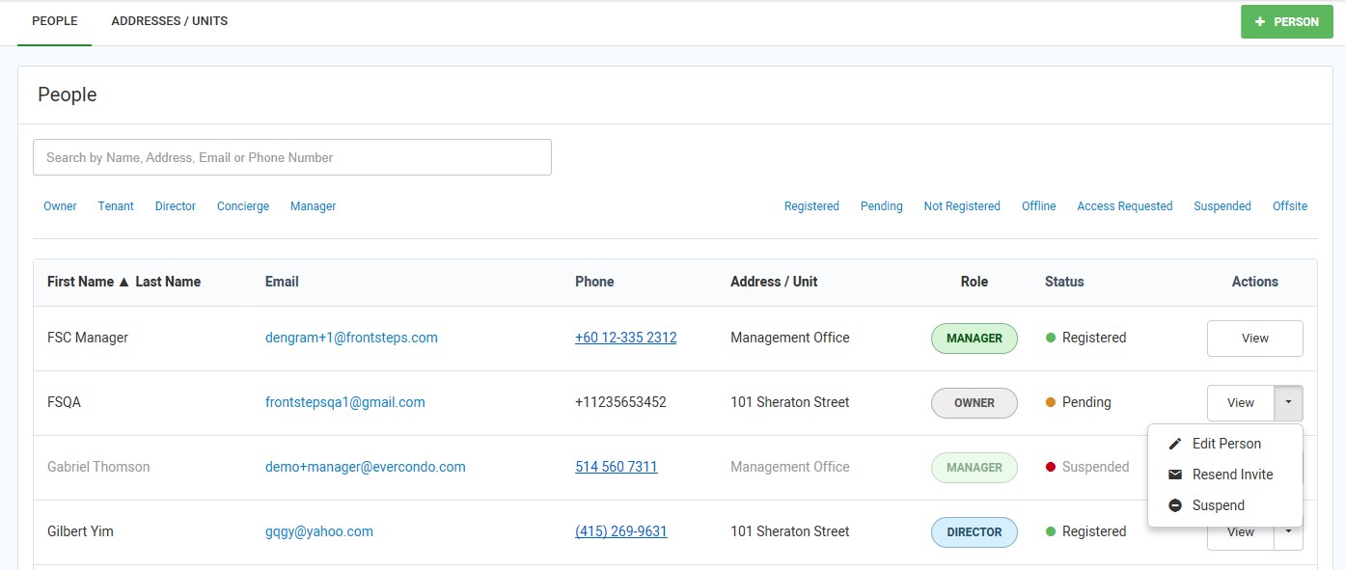Click phone number 514 560 7311
1345x570 pixels.
click(x=616, y=467)
